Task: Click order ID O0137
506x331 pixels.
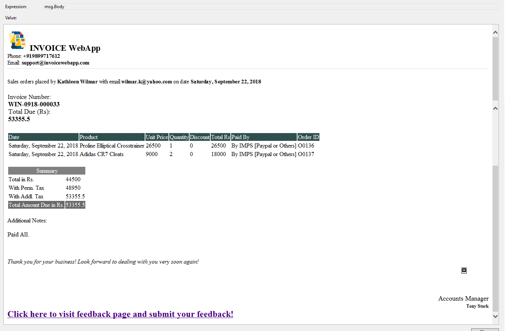Action: [x=308, y=154]
